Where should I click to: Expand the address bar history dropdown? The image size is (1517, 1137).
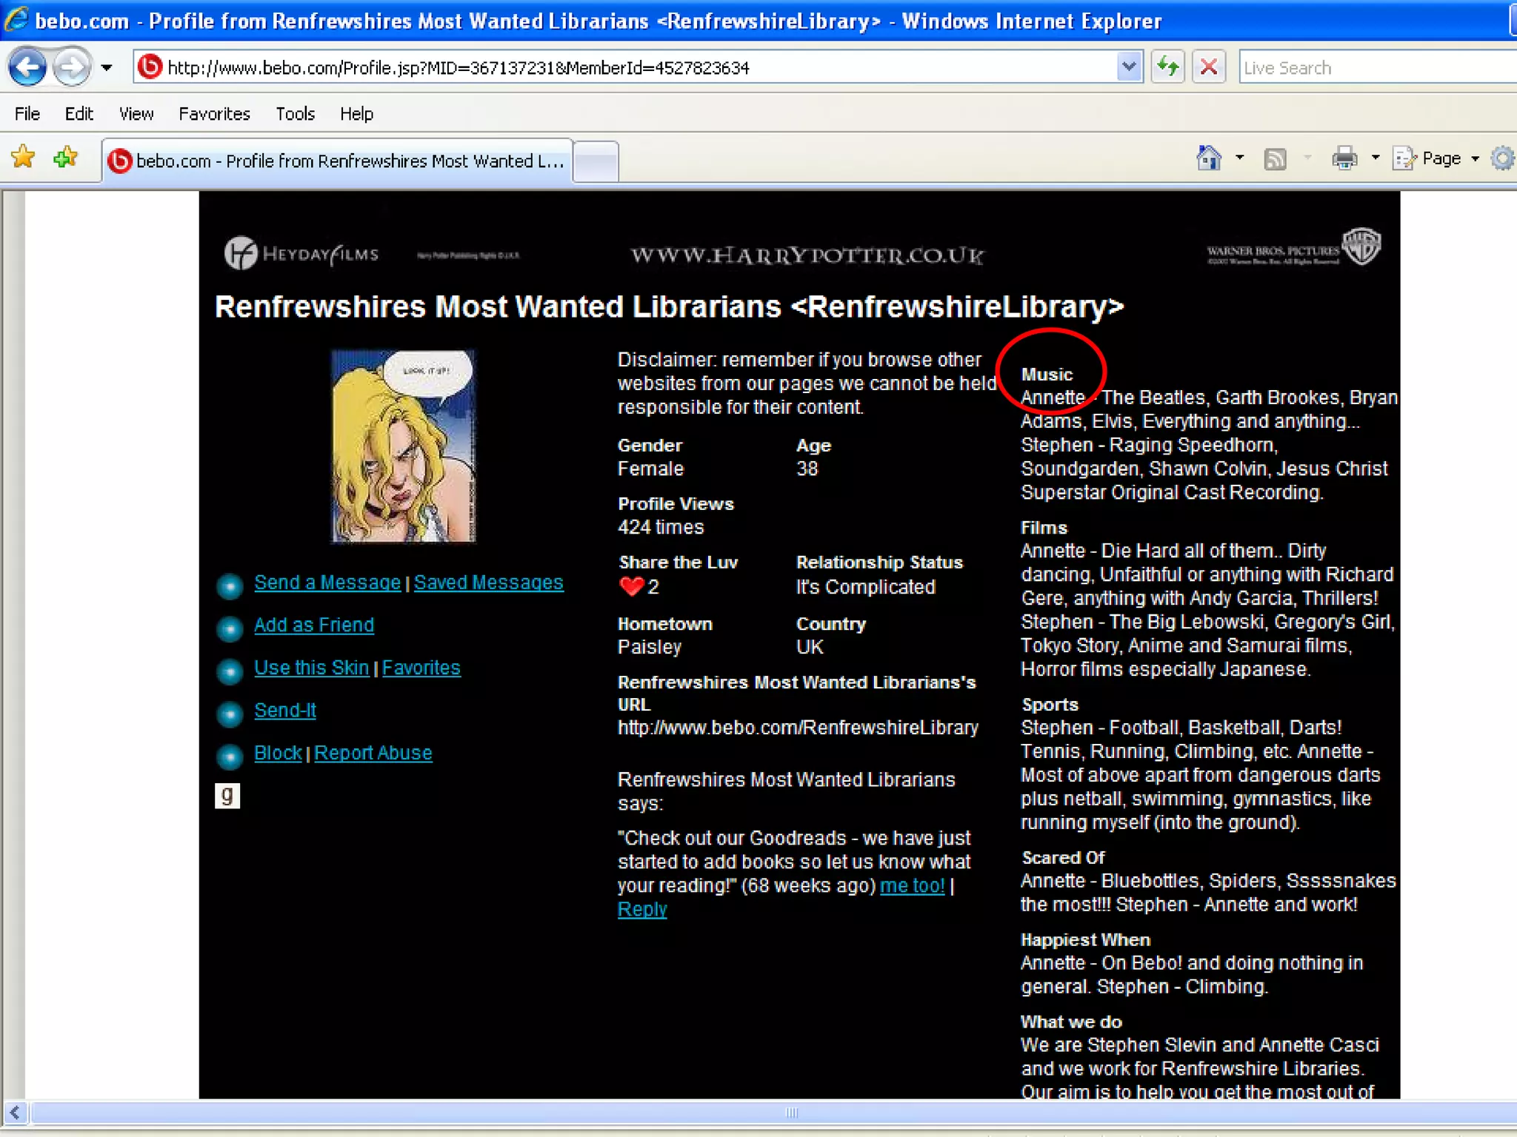pyautogui.click(x=1128, y=67)
